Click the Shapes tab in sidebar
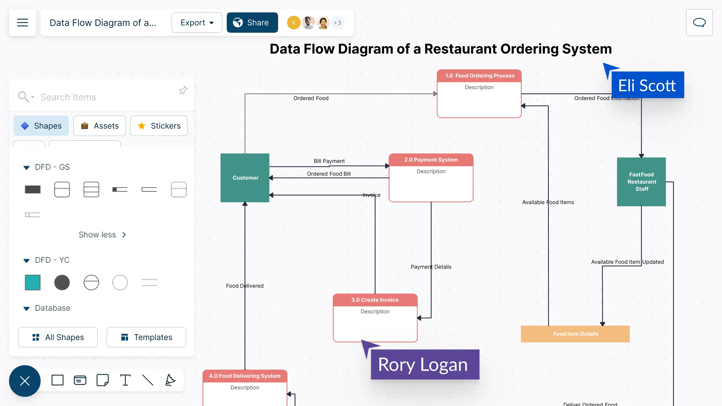722x406 pixels. [42, 125]
